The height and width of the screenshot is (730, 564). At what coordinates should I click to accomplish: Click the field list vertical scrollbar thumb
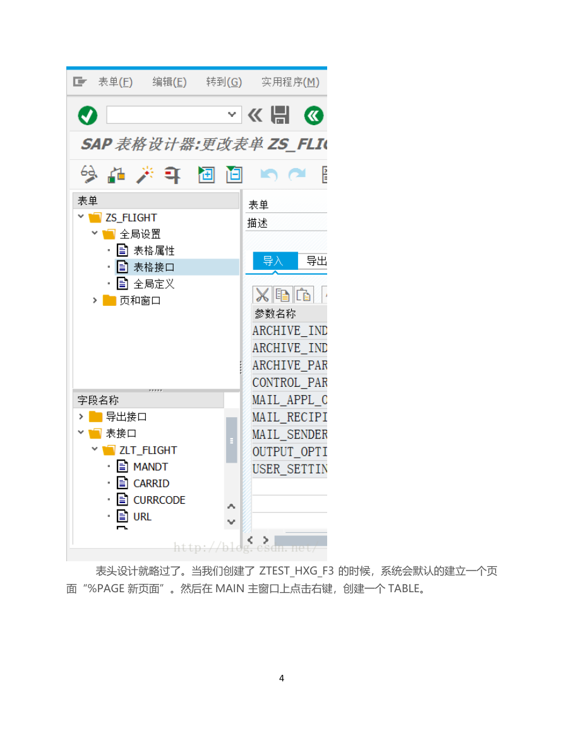tap(231, 440)
